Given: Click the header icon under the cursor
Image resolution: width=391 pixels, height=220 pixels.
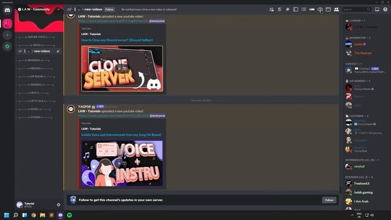Looking at the screenshot, I should point(320,10).
